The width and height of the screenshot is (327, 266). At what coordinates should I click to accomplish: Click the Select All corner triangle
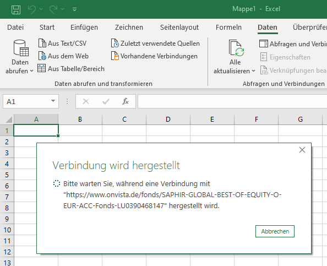pos(9,120)
